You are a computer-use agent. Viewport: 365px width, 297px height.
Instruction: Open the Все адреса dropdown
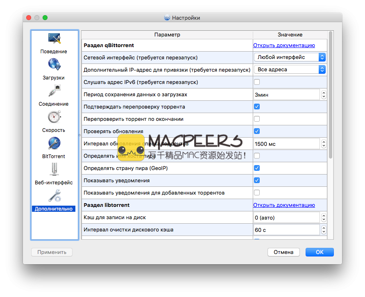point(290,70)
